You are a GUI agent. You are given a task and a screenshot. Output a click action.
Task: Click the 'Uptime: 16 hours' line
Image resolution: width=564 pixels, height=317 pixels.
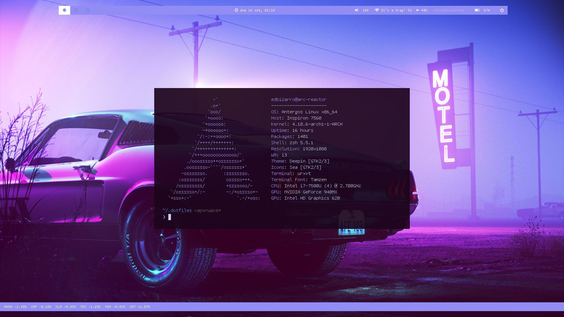coord(292,130)
